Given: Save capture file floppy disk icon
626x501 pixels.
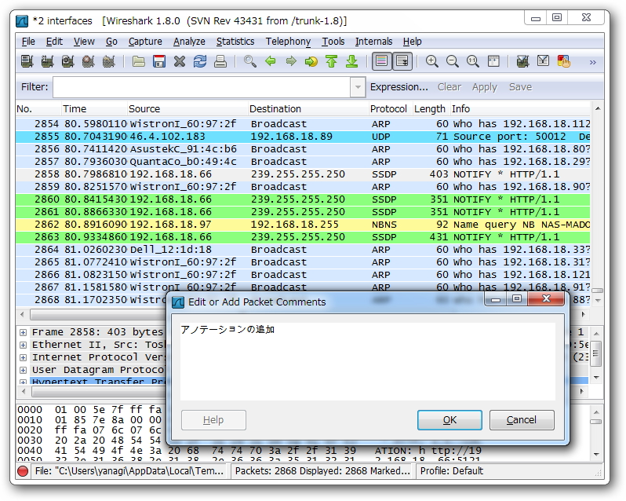Looking at the screenshot, I should [159, 61].
